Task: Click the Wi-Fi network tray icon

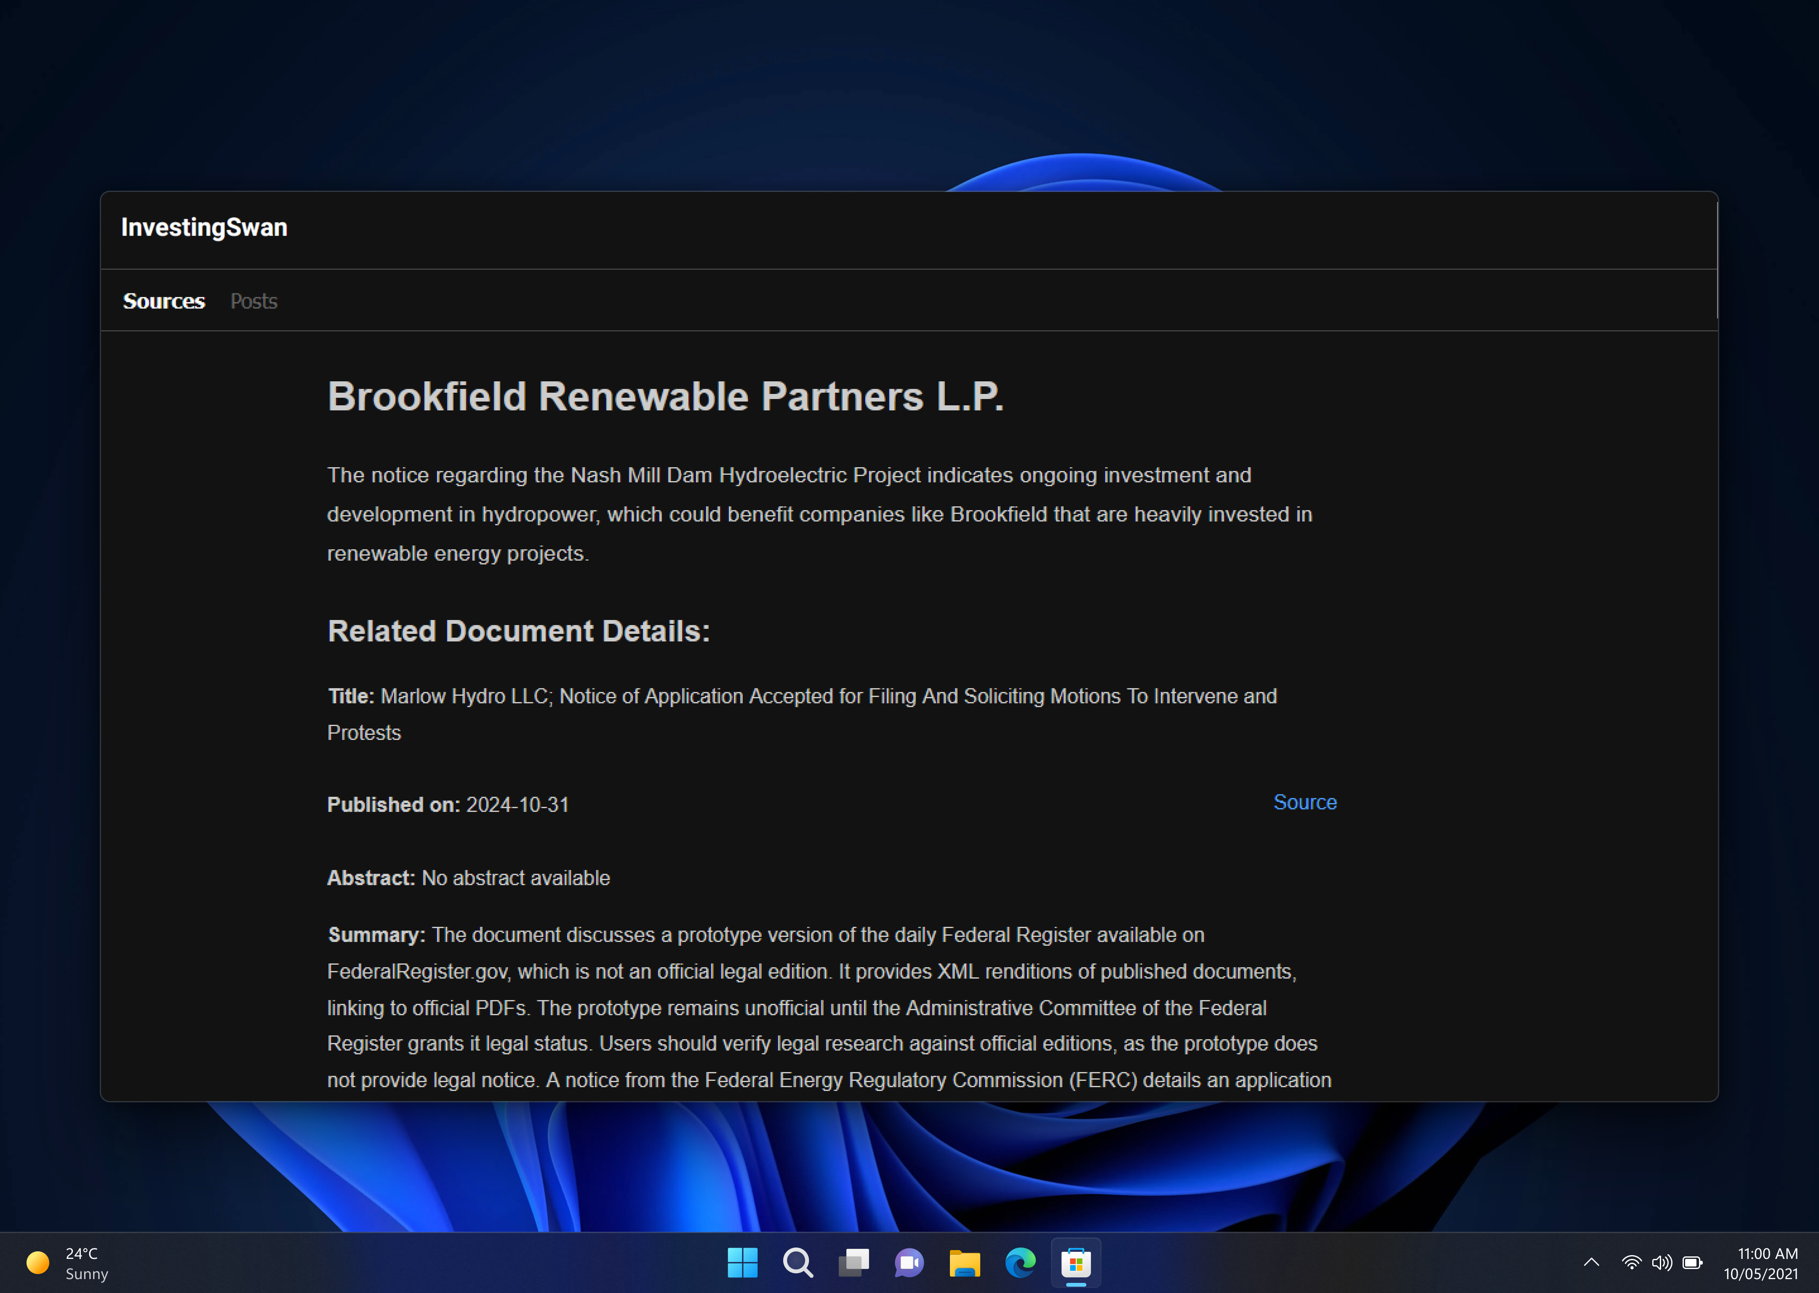Action: 1631,1262
